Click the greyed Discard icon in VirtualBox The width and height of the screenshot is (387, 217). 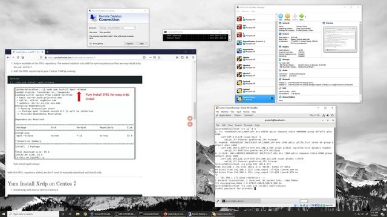(x=294, y=17)
